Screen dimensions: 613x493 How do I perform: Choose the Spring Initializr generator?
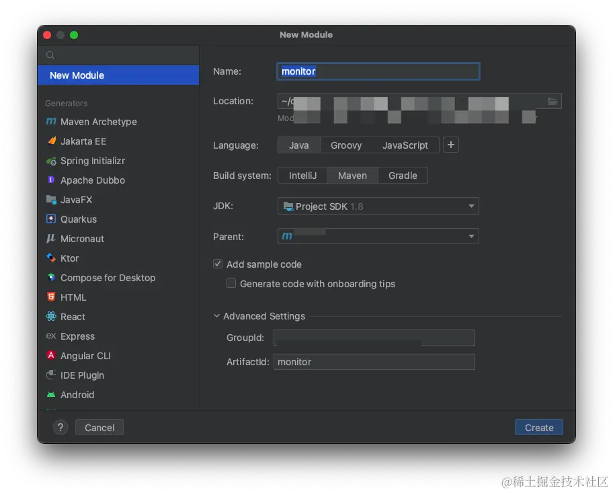coord(94,161)
